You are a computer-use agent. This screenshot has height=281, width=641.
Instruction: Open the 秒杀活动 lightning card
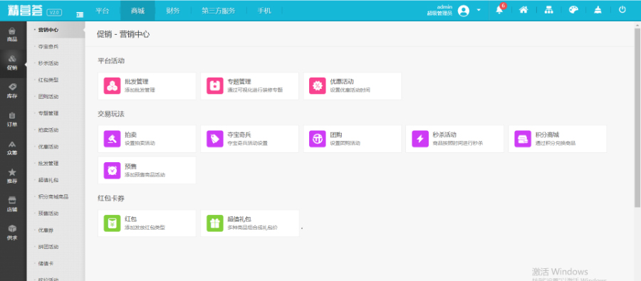pyautogui.click(x=454, y=139)
